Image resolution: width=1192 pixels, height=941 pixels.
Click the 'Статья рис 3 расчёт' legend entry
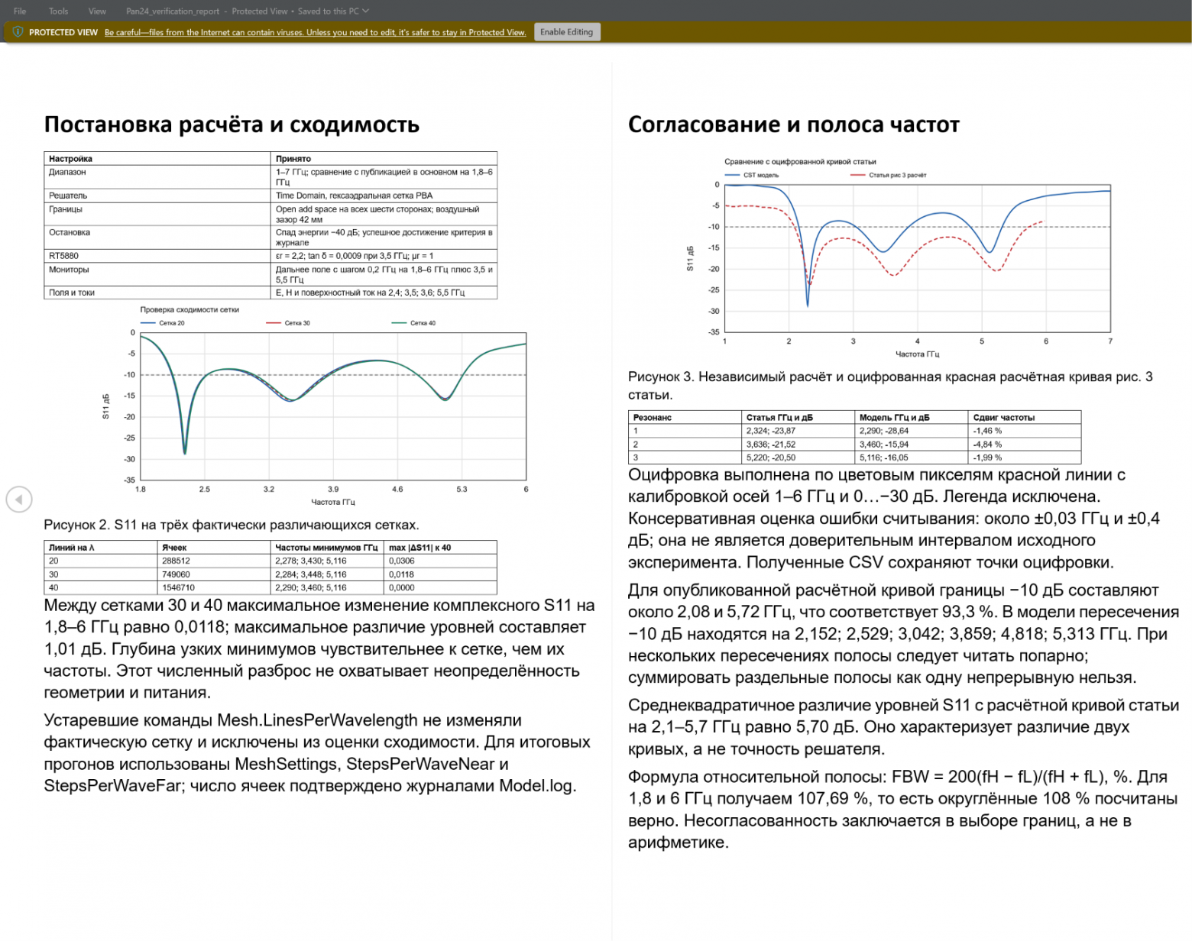(x=888, y=175)
